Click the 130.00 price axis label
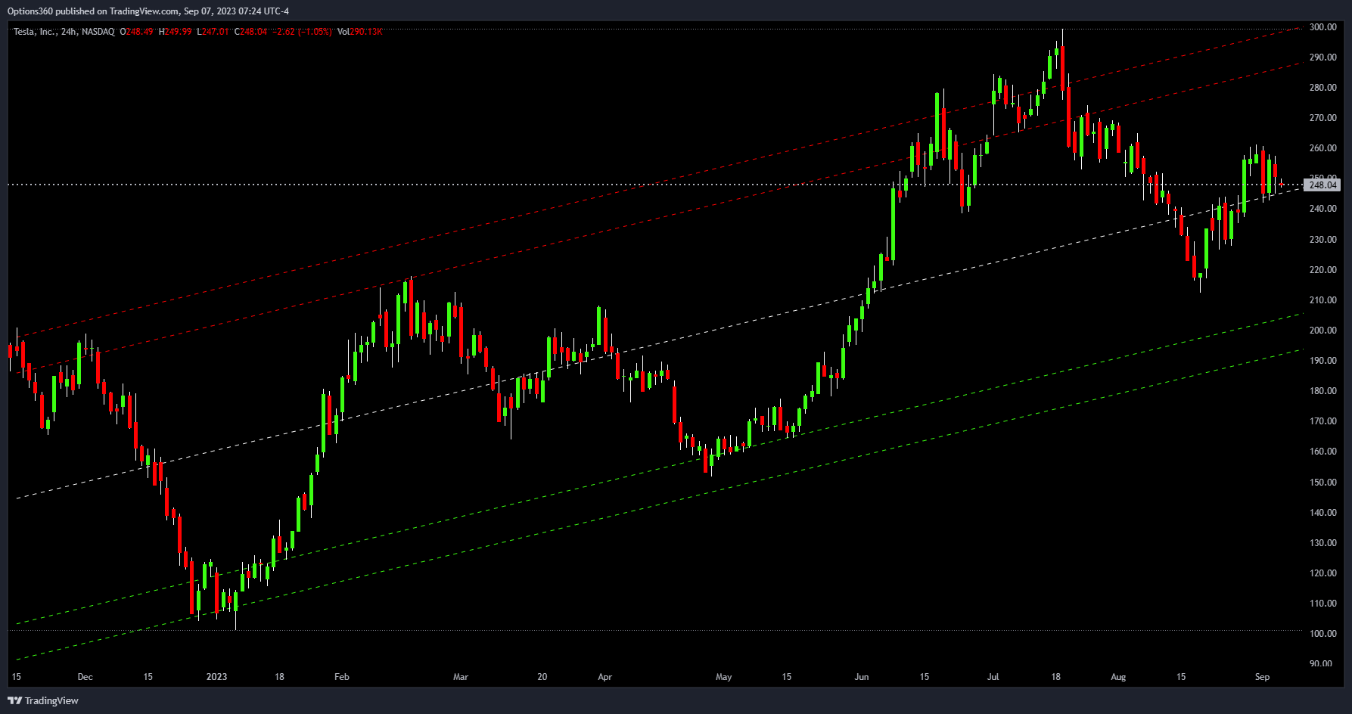Viewport: 1352px width, 714px height. click(x=1323, y=543)
